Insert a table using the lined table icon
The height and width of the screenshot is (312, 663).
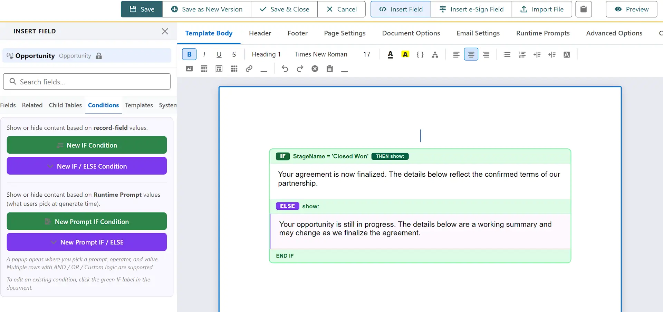(x=204, y=69)
